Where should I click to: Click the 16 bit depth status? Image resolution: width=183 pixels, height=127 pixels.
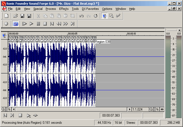118,123
